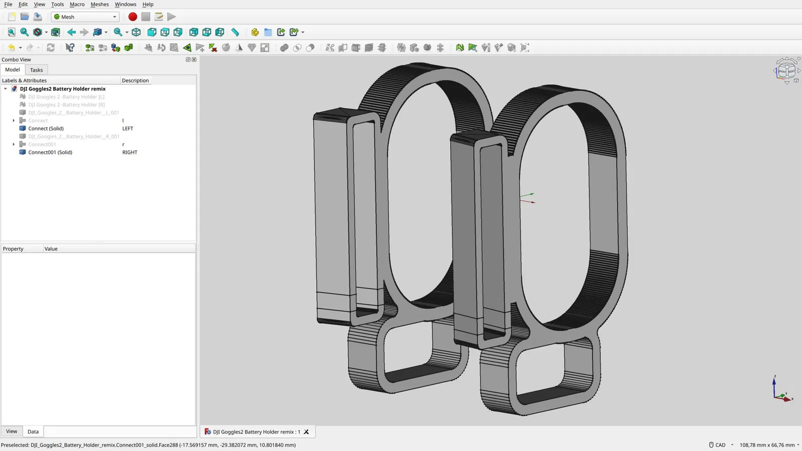Switch to the Tasks tab

click(36, 70)
